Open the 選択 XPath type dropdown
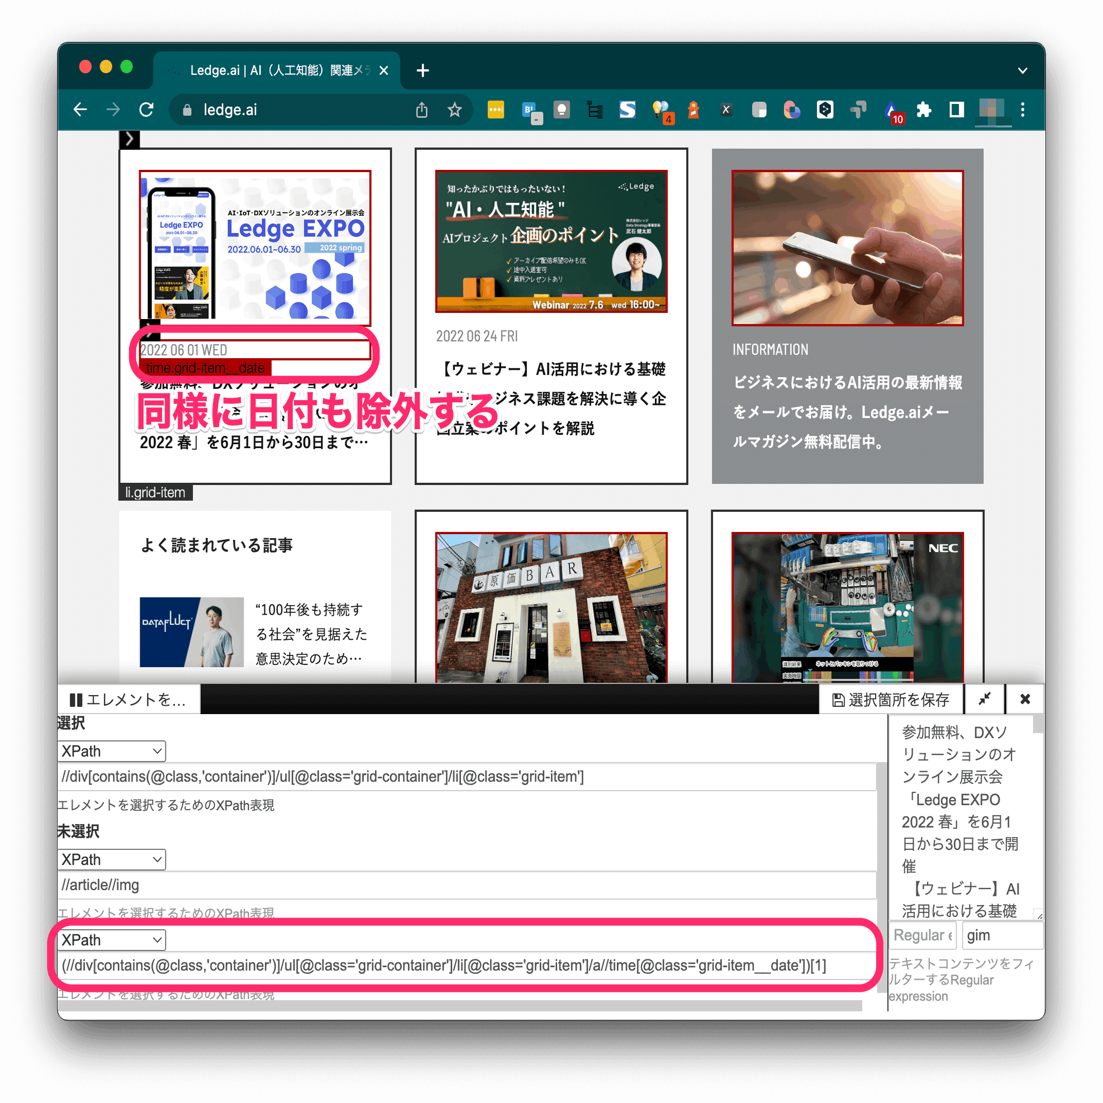This screenshot has width=1103, height=1103. [111, 751]
